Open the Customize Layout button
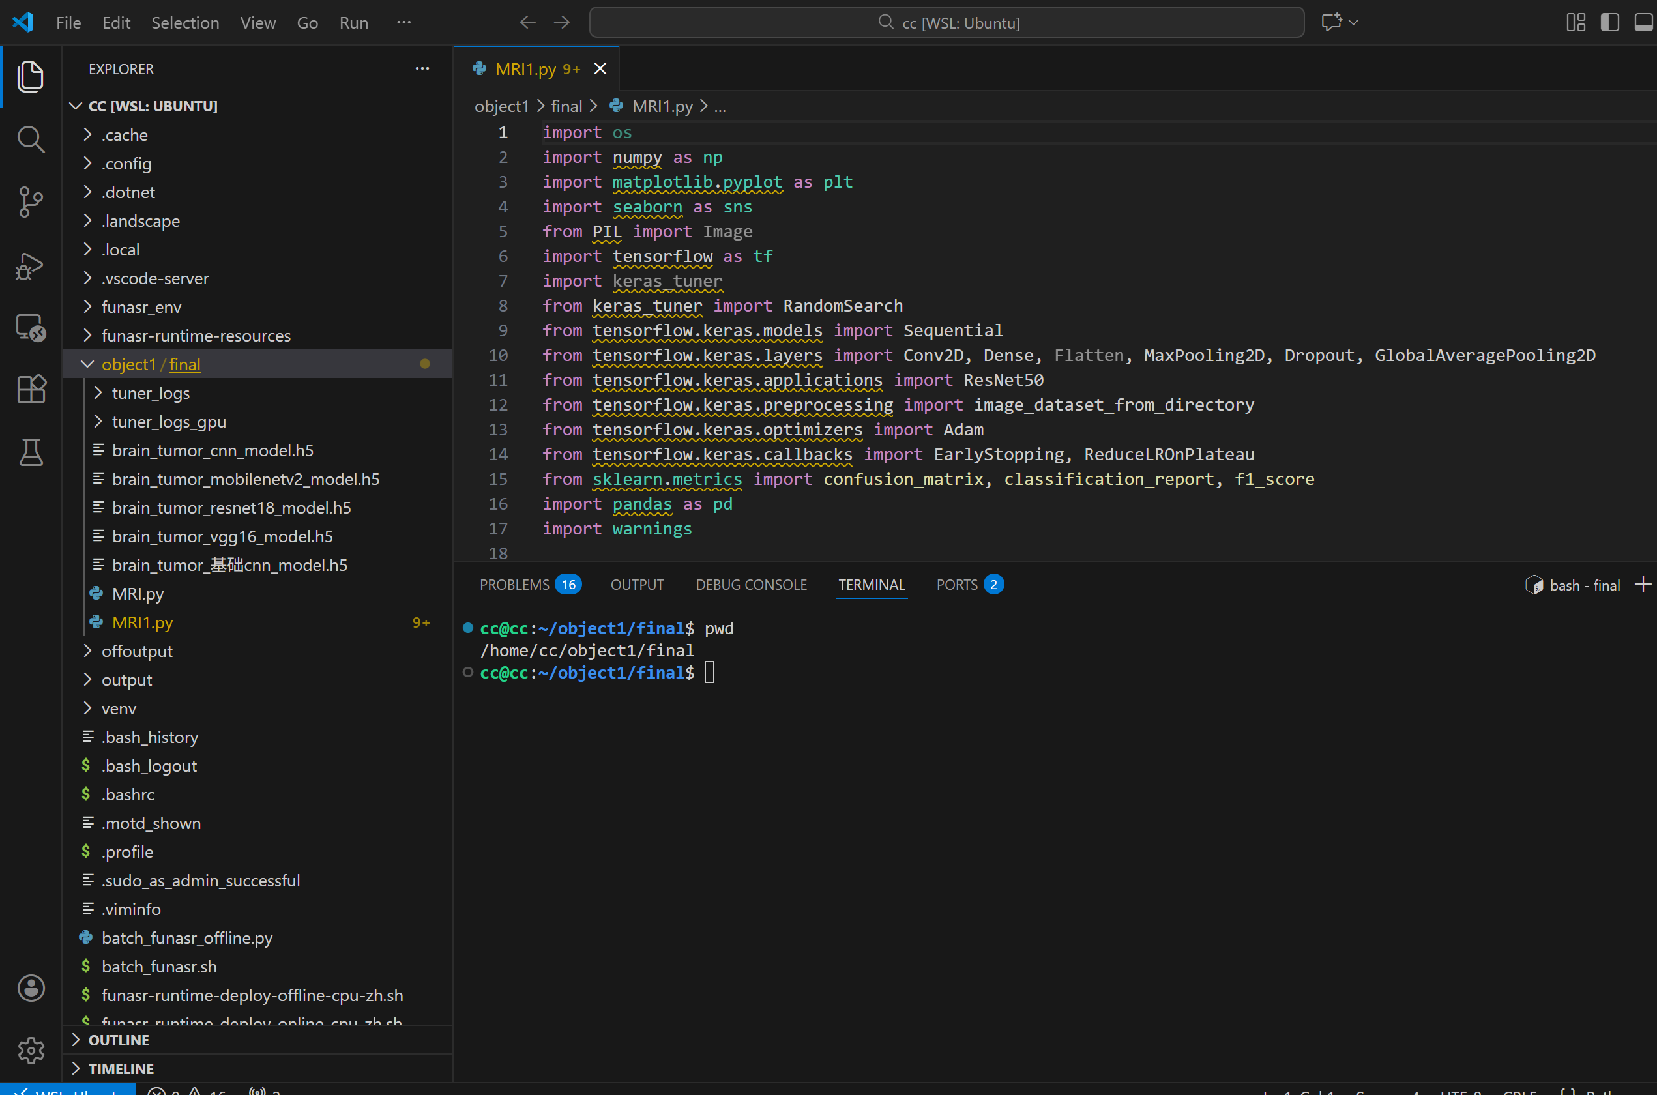This screenshot has height=1095, width=1657. (x=1576, y=22)
